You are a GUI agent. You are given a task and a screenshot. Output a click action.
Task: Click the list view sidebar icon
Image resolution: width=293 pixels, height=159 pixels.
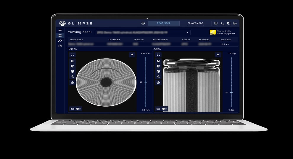point(60,30)
